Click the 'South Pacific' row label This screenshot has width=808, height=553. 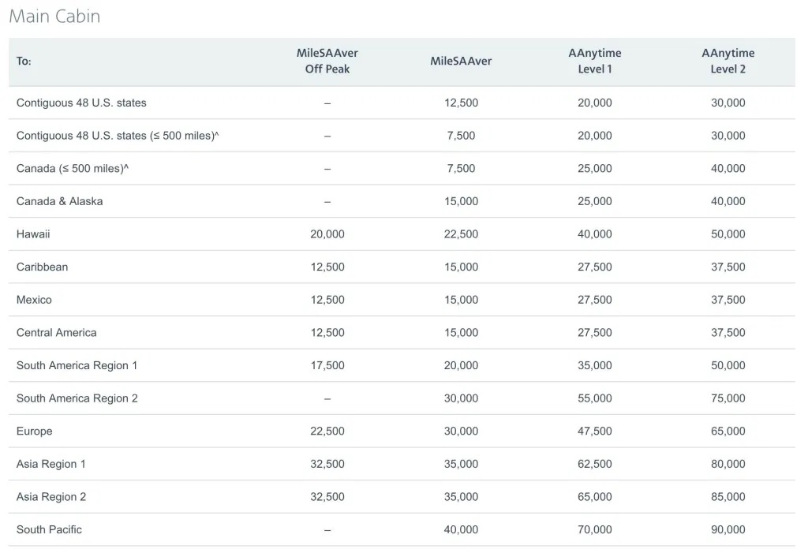coord(49,530)
